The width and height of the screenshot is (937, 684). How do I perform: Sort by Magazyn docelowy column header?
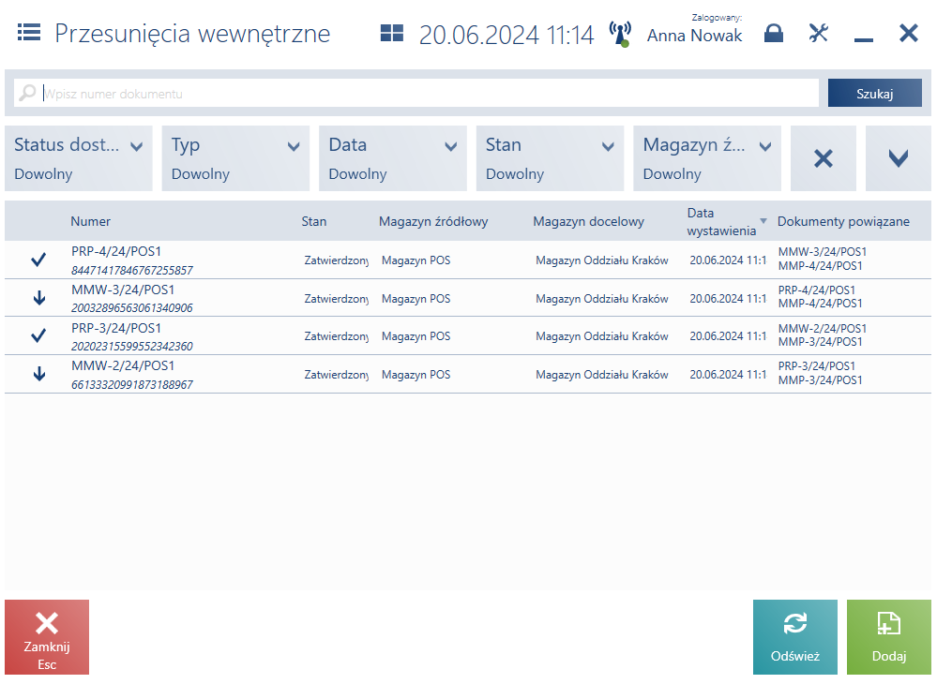coord(589,221)
